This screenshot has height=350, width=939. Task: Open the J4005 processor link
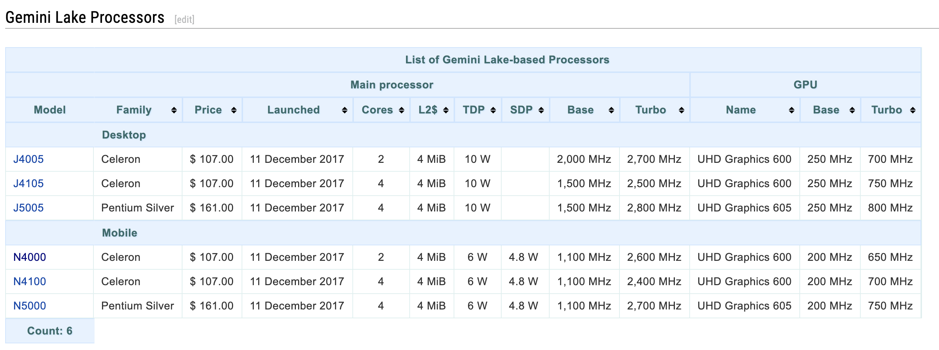(x=28, y=159)
